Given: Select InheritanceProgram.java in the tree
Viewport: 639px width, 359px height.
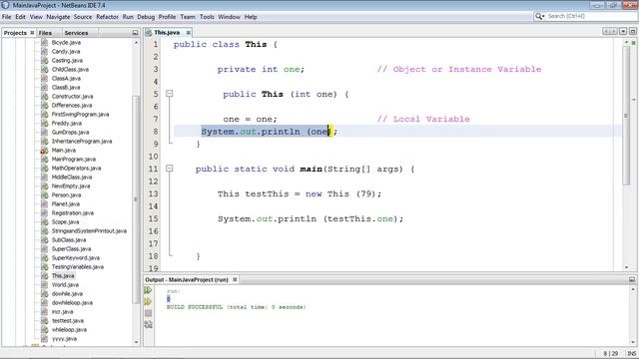Looking at the screenshot, I should 82,142.
